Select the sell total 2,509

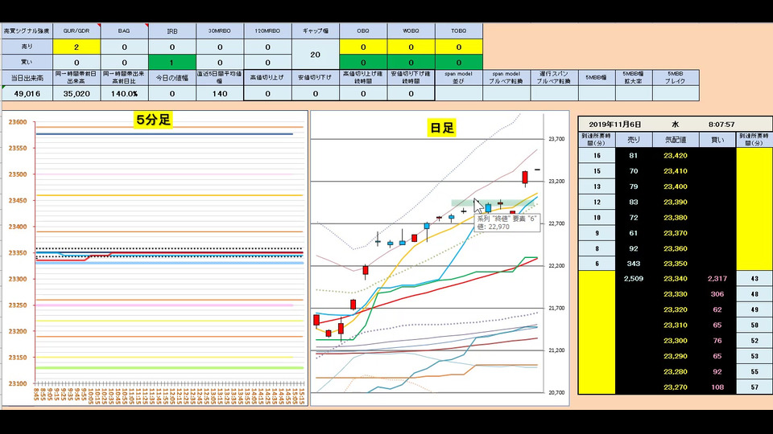point(634,279)
